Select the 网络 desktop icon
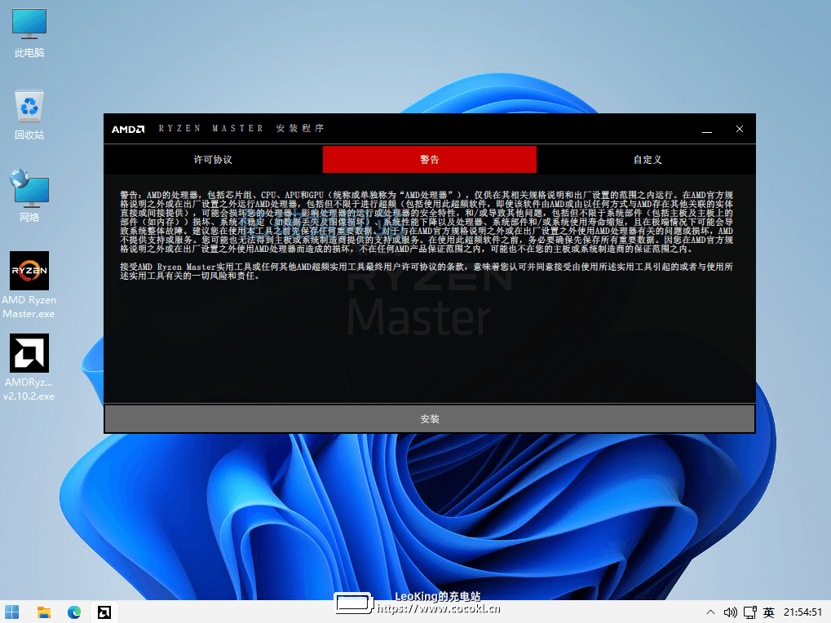The image size is (831, 623). tap(29, 196)
